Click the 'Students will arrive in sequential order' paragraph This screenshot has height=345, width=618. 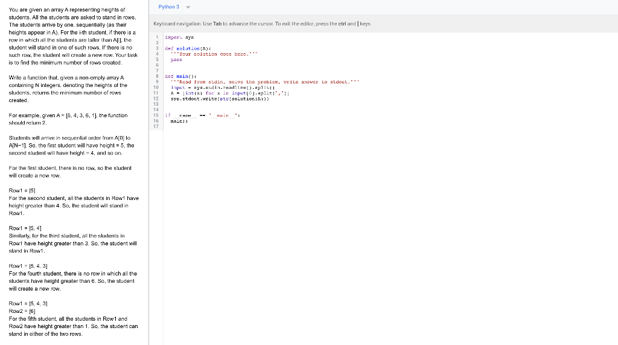71,145
